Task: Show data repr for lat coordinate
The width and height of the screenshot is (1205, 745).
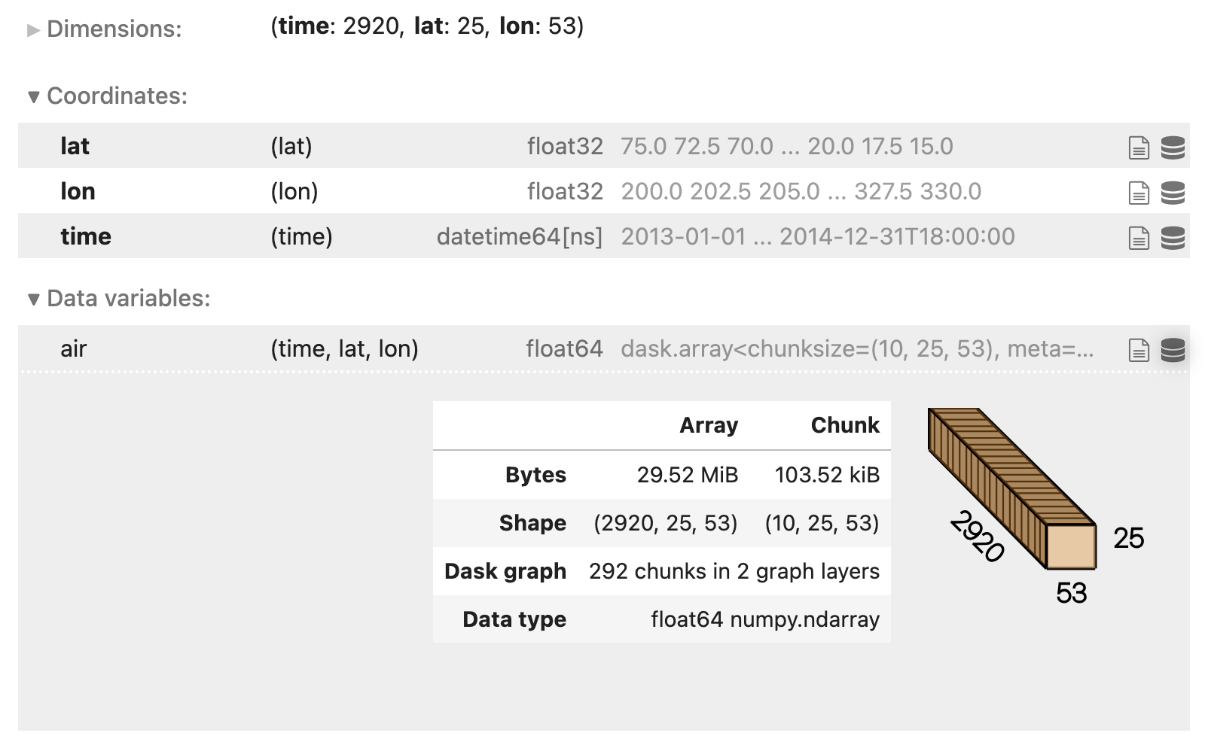Action: 1173,147
